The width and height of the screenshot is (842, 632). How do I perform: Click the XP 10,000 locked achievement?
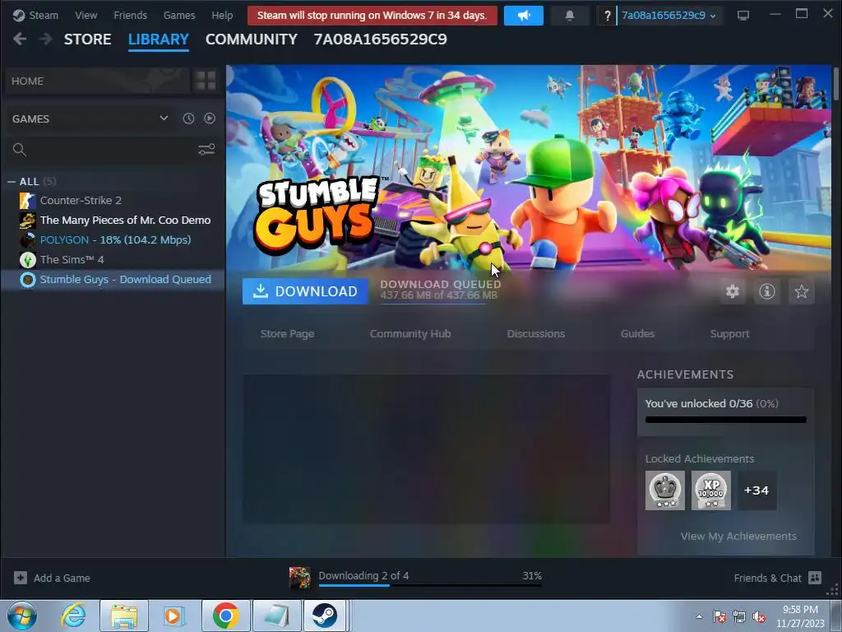pos(711,490)
